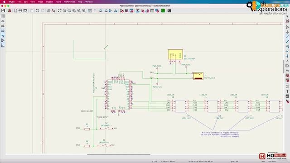Viewport: 290px width, 163px height.
Task: Open the Preferences menu
Action: point(69,2)
